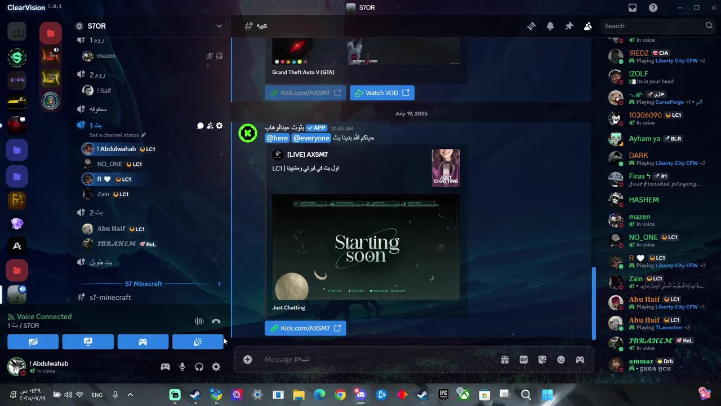Open notification settings bell icon
This screenshot has width=721, height=406.
click(x=550, y=26)
